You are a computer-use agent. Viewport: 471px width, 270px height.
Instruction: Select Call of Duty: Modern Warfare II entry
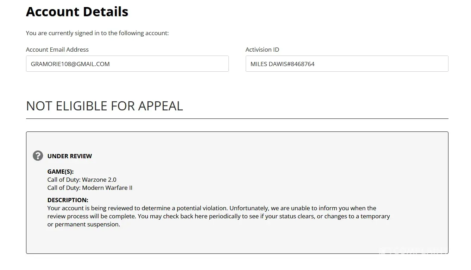90,188
